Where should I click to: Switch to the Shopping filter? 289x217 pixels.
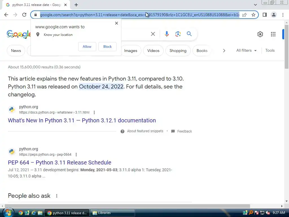[178, 51]
